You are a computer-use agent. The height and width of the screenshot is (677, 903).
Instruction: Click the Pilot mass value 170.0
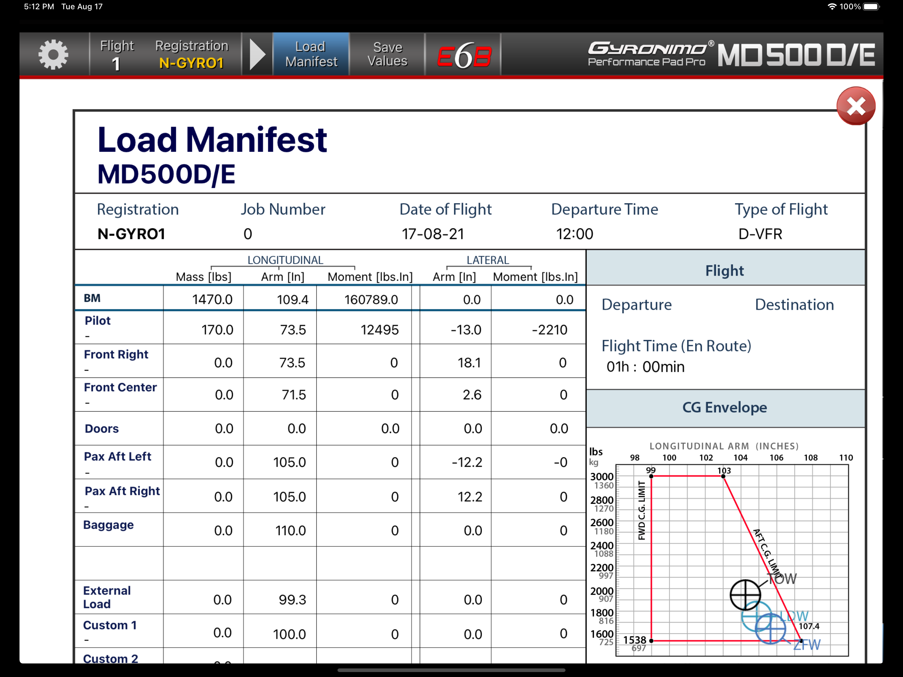[217, 330]
